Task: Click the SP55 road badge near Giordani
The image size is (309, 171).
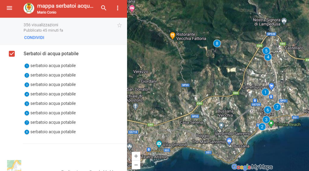Action: (185, 85)
